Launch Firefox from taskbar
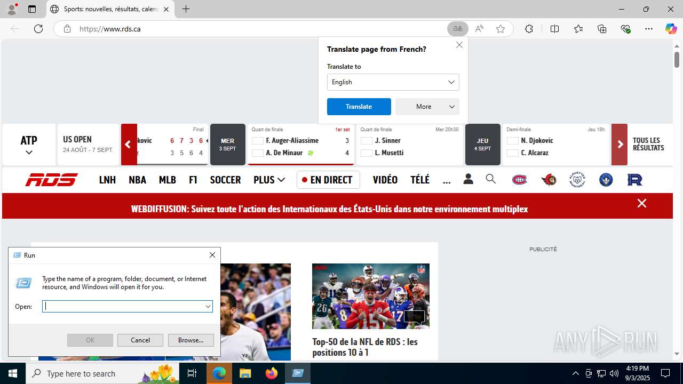The height and width of the screenshot is (384, 683). point(272,373)
